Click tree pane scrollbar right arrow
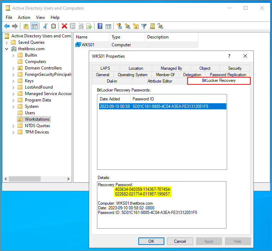The width and height of the screenshot is (272, 251). coord(68,179)
